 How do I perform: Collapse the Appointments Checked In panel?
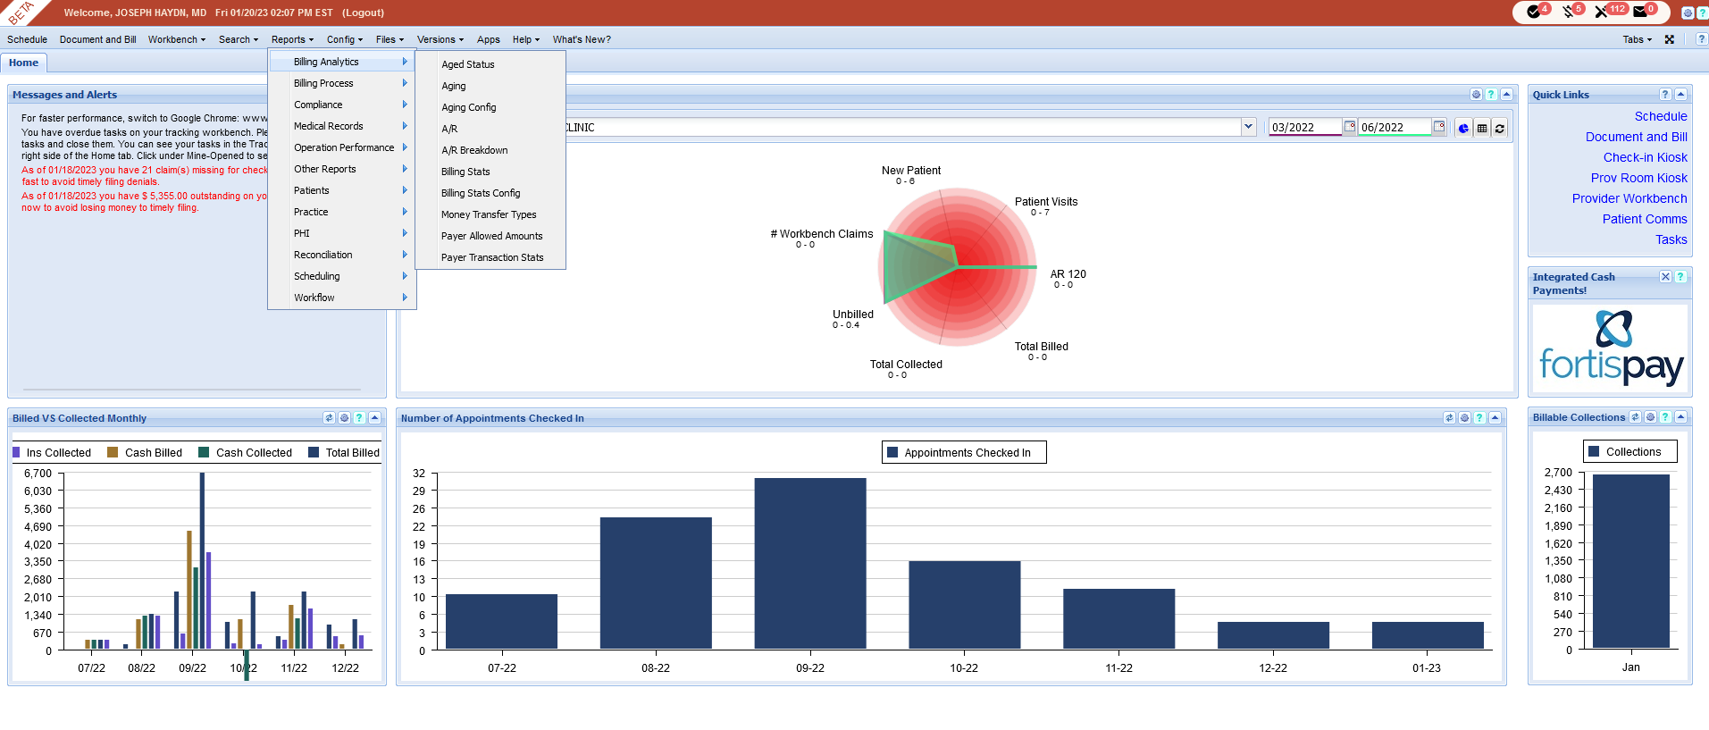click(x=1495, y=418)
